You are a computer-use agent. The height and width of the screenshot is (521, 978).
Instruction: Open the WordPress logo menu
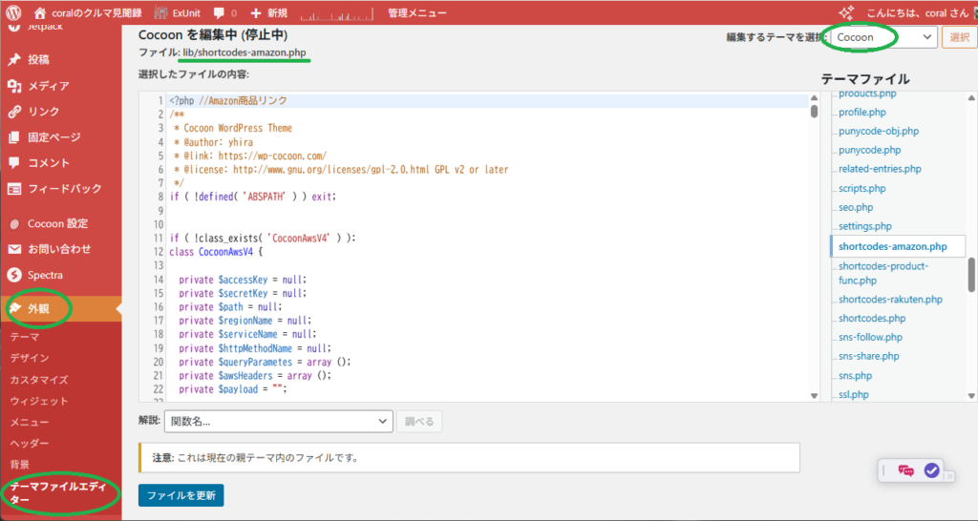[x=13, y=12]
